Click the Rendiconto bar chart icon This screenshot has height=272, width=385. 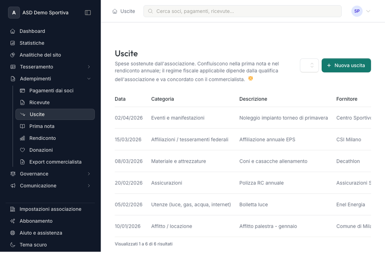pyautogui.click(x=22, y=138)
